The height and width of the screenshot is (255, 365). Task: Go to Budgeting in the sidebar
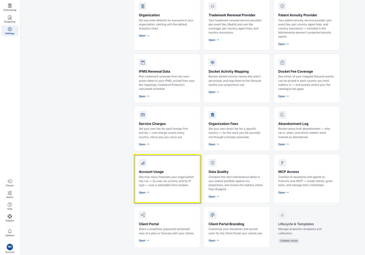click(x=10, y=19)
